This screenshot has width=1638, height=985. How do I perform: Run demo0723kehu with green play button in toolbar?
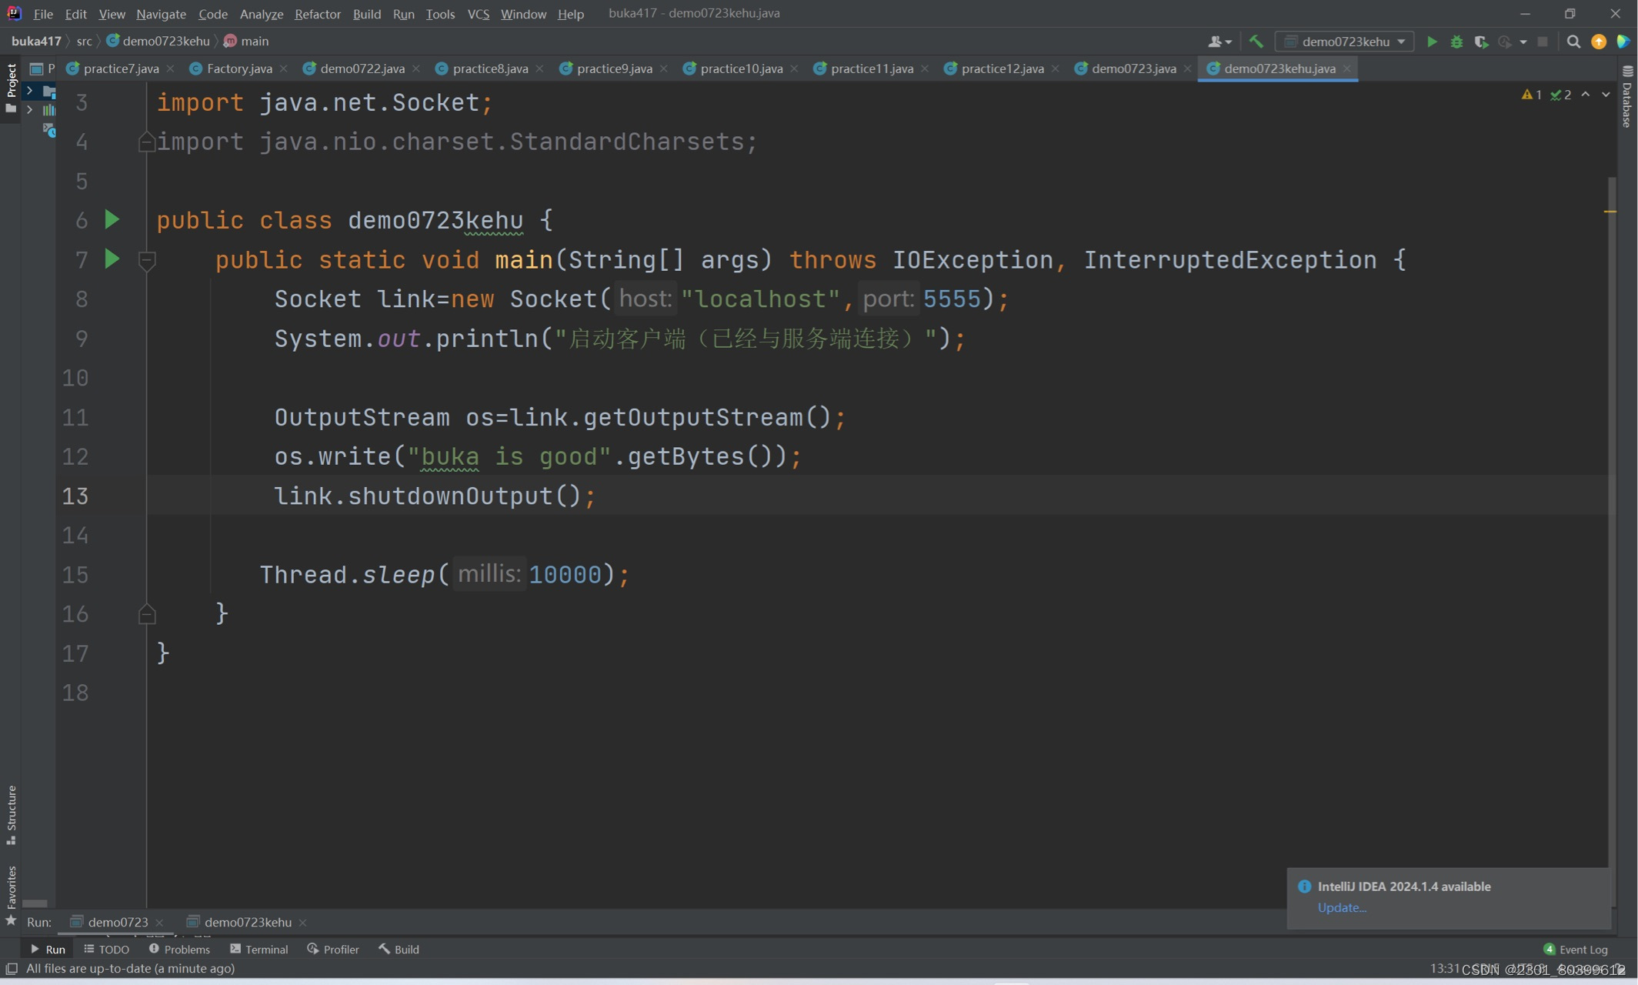1432,42
